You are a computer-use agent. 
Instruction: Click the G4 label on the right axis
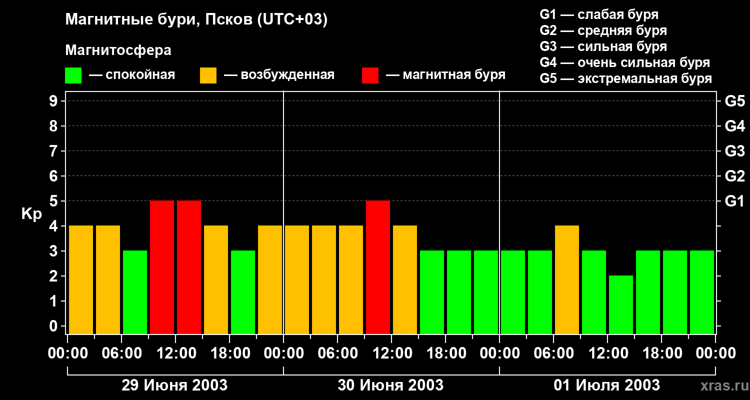pyautogui.click(x=734, y=126)
